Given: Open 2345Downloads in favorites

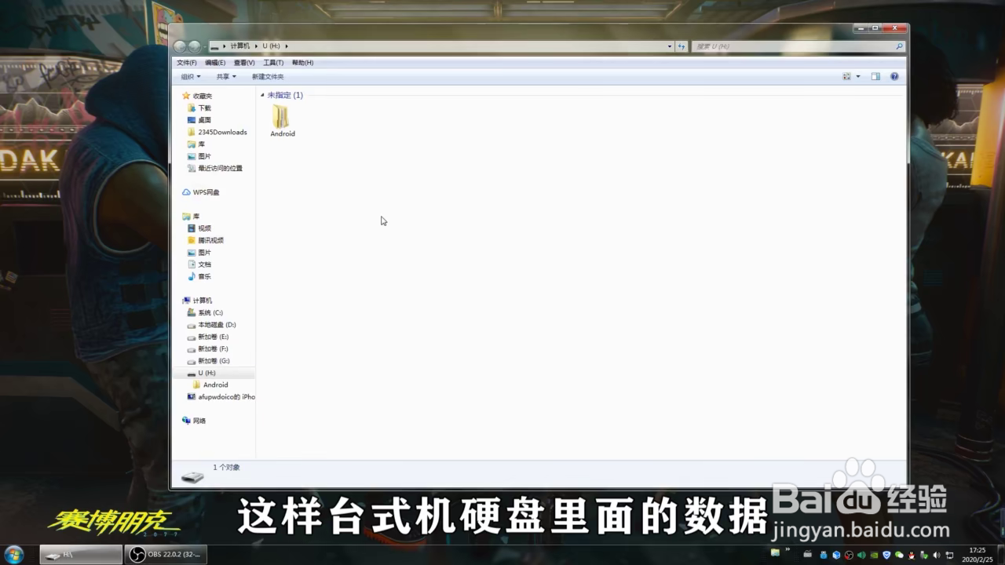Looking at the screenshot, I should pyautogui.click(x=217, y=132).
